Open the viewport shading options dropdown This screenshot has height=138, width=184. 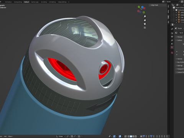[x=138, y=136]
